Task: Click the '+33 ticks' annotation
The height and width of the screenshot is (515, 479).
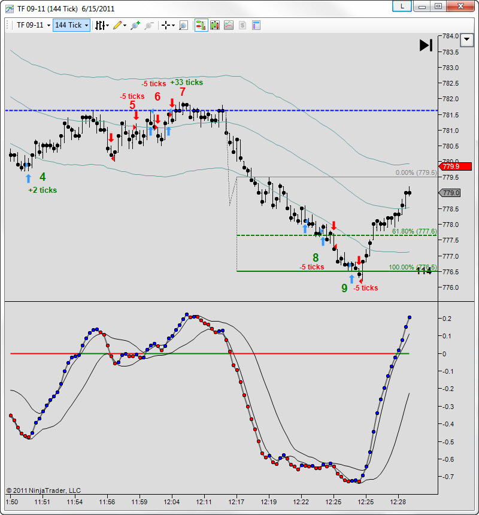Action: pos(186,83)
